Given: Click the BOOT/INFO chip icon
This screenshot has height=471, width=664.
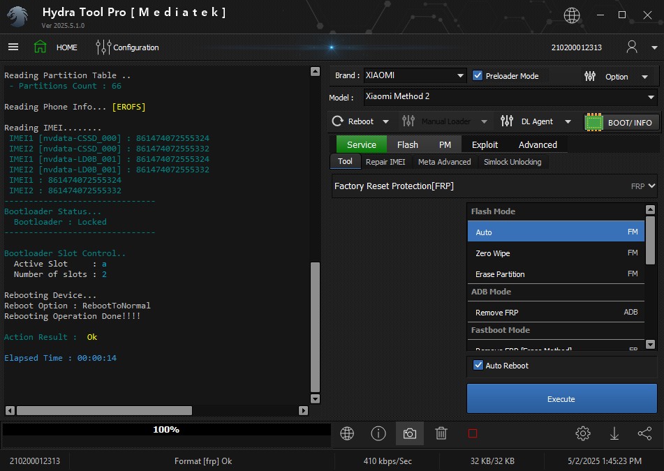Looking at the screenshot, I should point(593,122).
